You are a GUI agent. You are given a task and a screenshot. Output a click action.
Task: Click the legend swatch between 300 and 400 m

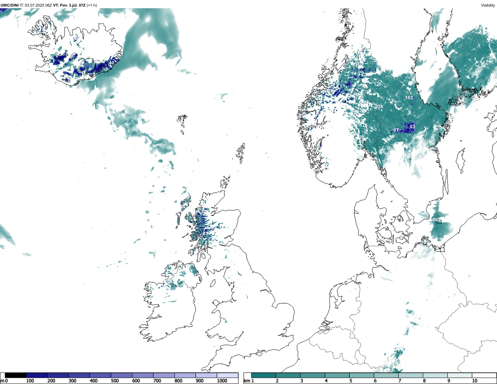coord(79,375)
